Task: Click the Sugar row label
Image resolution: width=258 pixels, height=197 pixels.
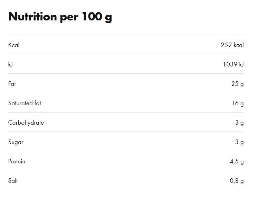Action: (x=16, y=142)
